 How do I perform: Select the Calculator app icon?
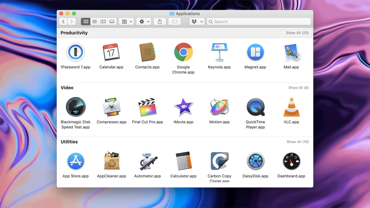click(184, 161)
